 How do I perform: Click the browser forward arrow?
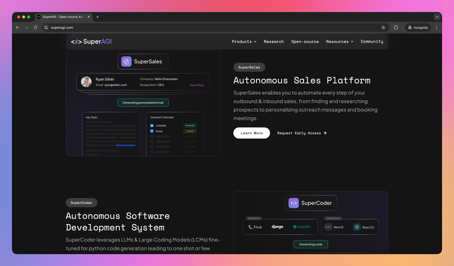[x=26, y=28]
